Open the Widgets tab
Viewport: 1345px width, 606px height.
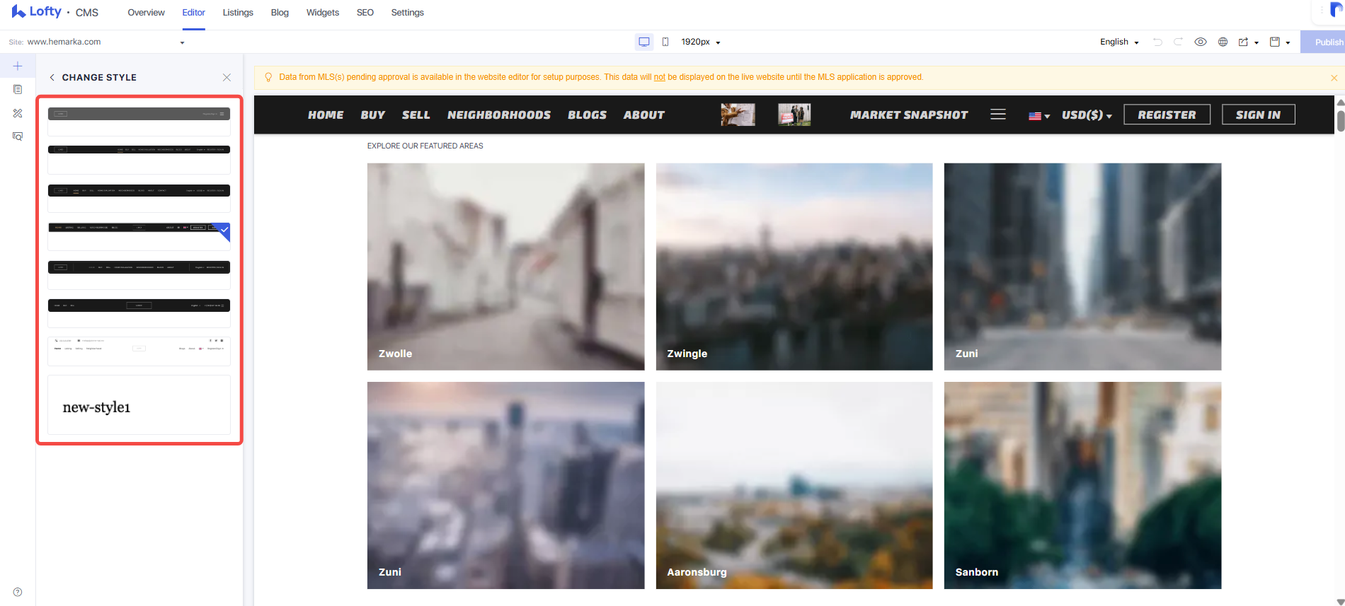point(323,13)
